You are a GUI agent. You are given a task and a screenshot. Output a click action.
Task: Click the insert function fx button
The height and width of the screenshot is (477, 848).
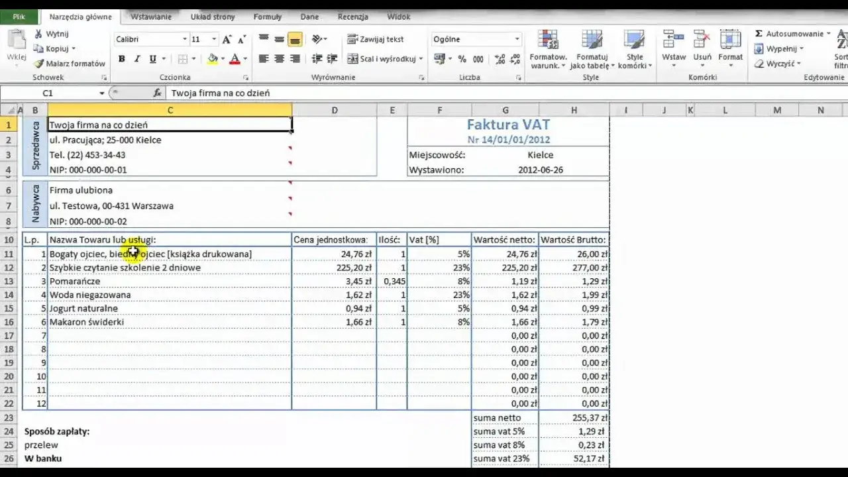pos(157,93)
